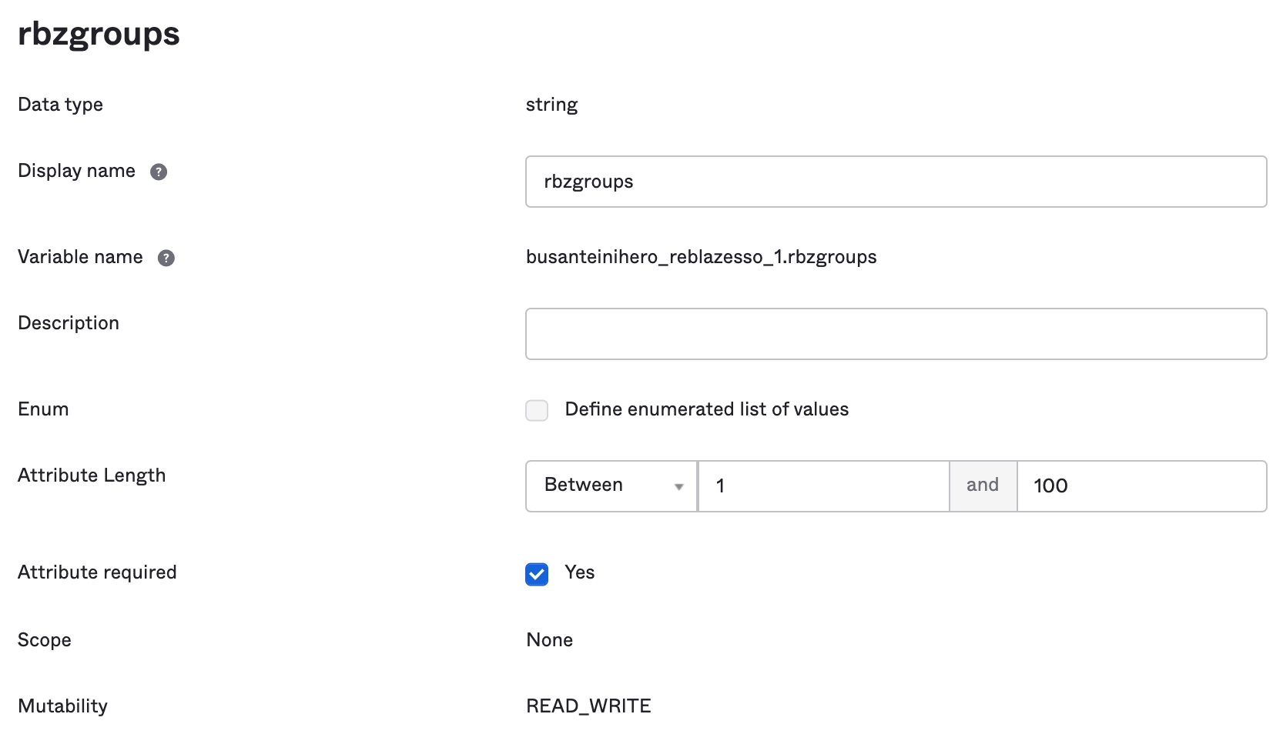Click the Variable name help icon
Image resolution: width=1283 pixels, height=754 pixels.
click(166, 258)
